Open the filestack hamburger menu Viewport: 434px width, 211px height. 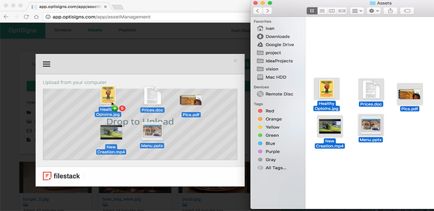point(47,64)
